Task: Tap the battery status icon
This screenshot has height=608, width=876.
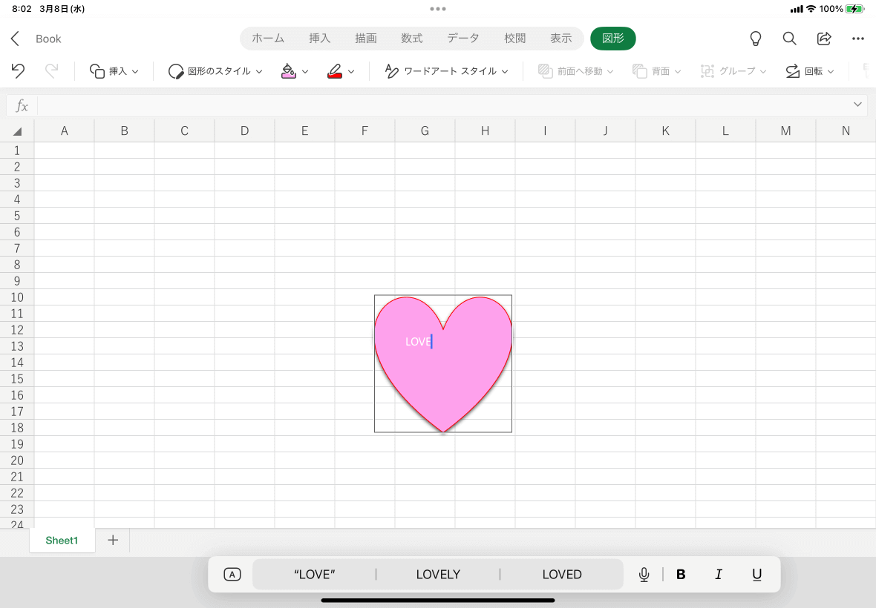Action: point(854,9)
